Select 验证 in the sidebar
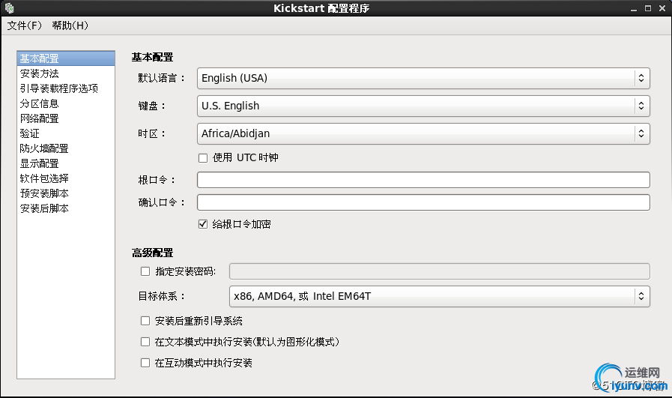 66,133
